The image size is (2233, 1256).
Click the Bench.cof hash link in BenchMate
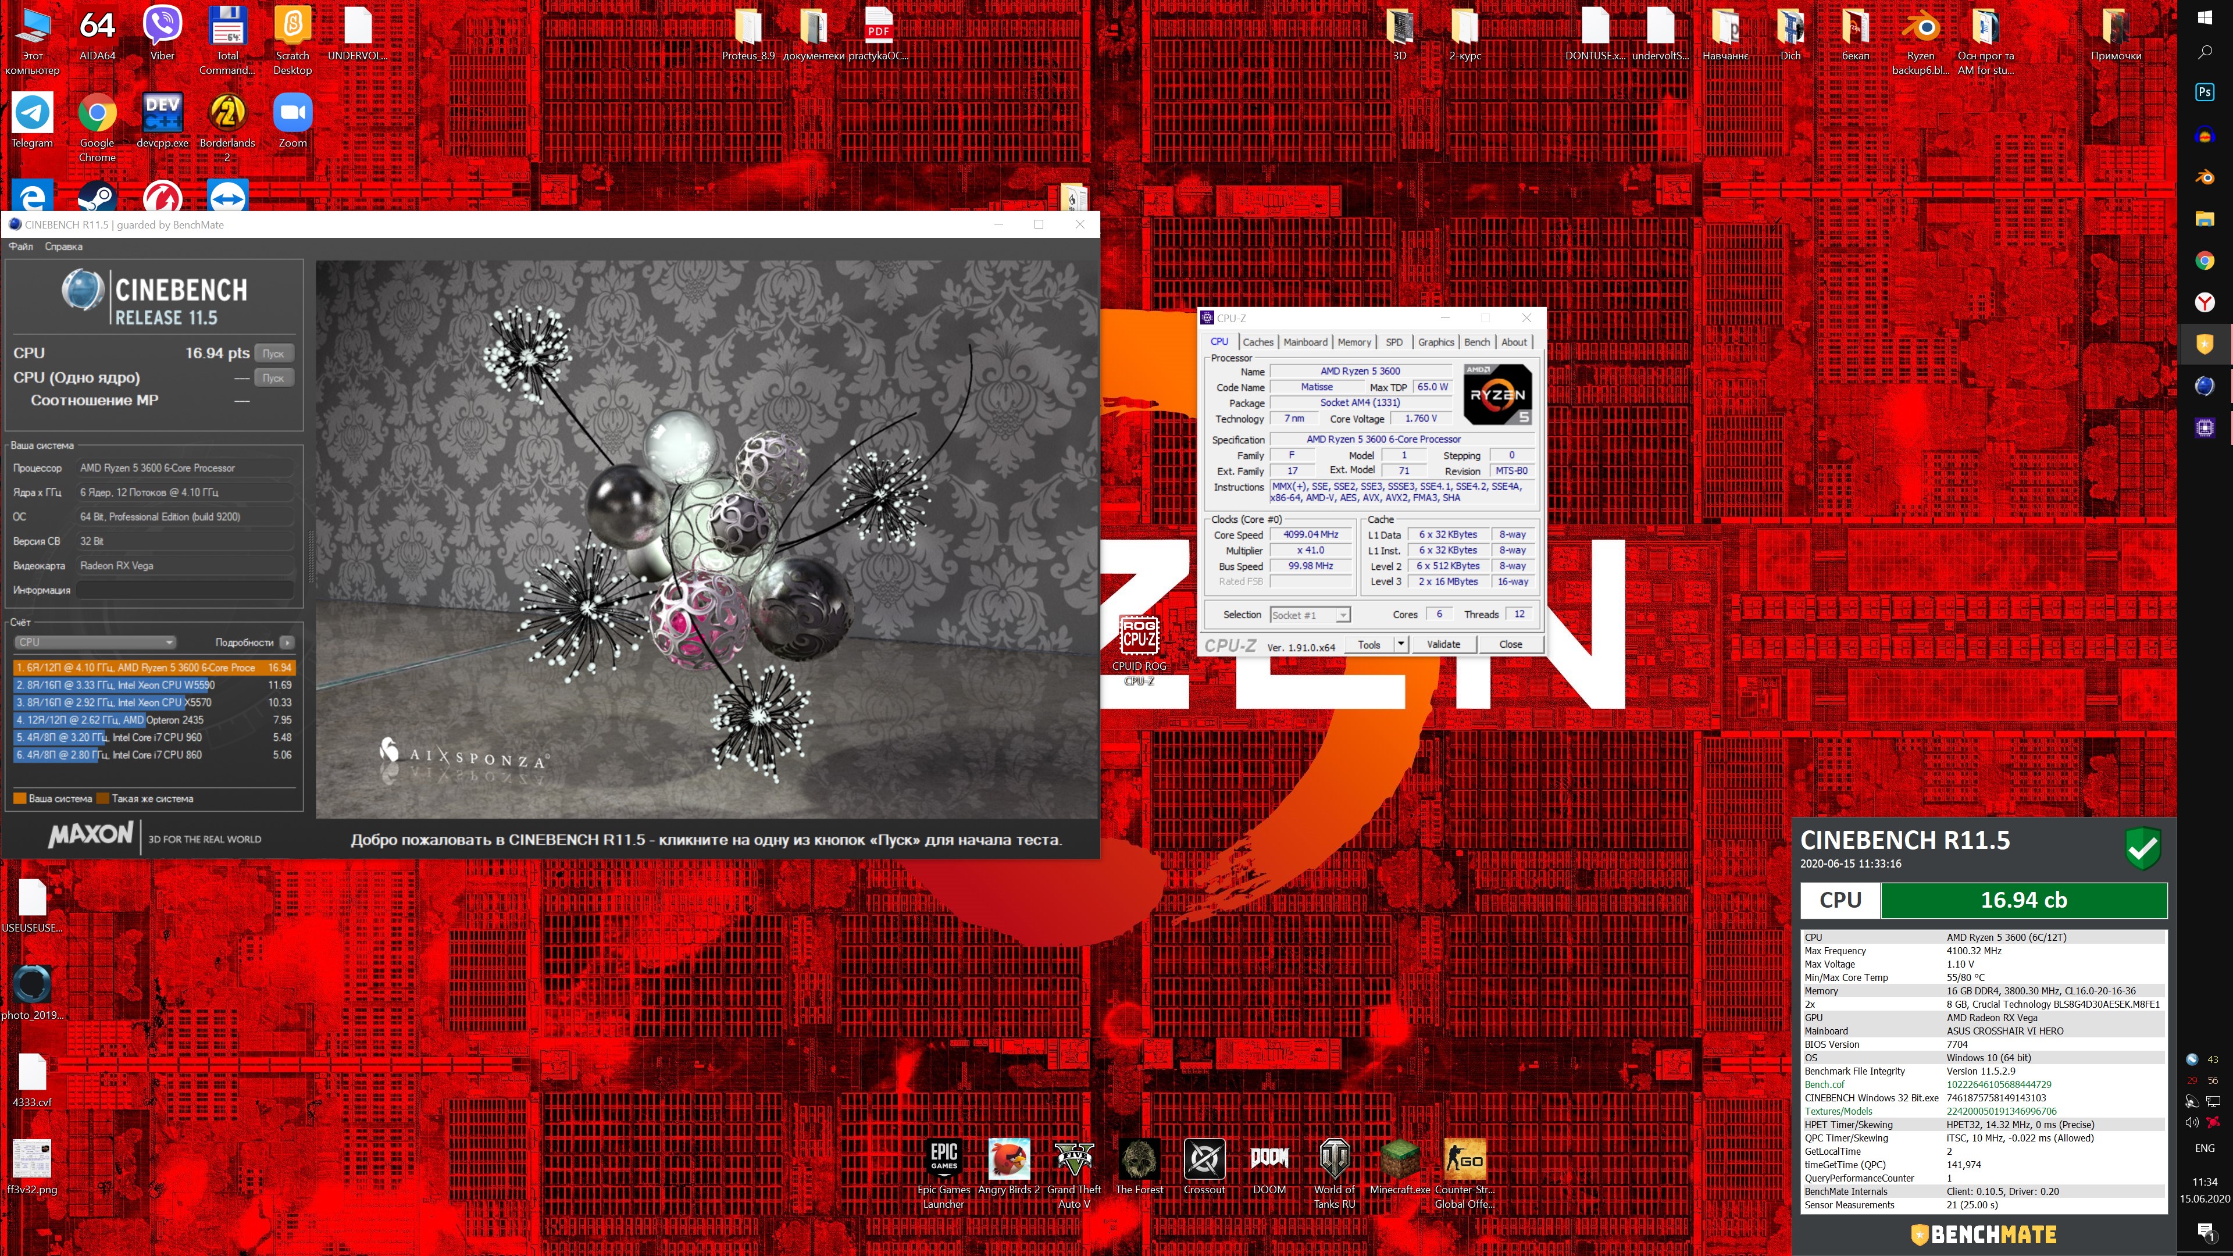[1999, 1084]
